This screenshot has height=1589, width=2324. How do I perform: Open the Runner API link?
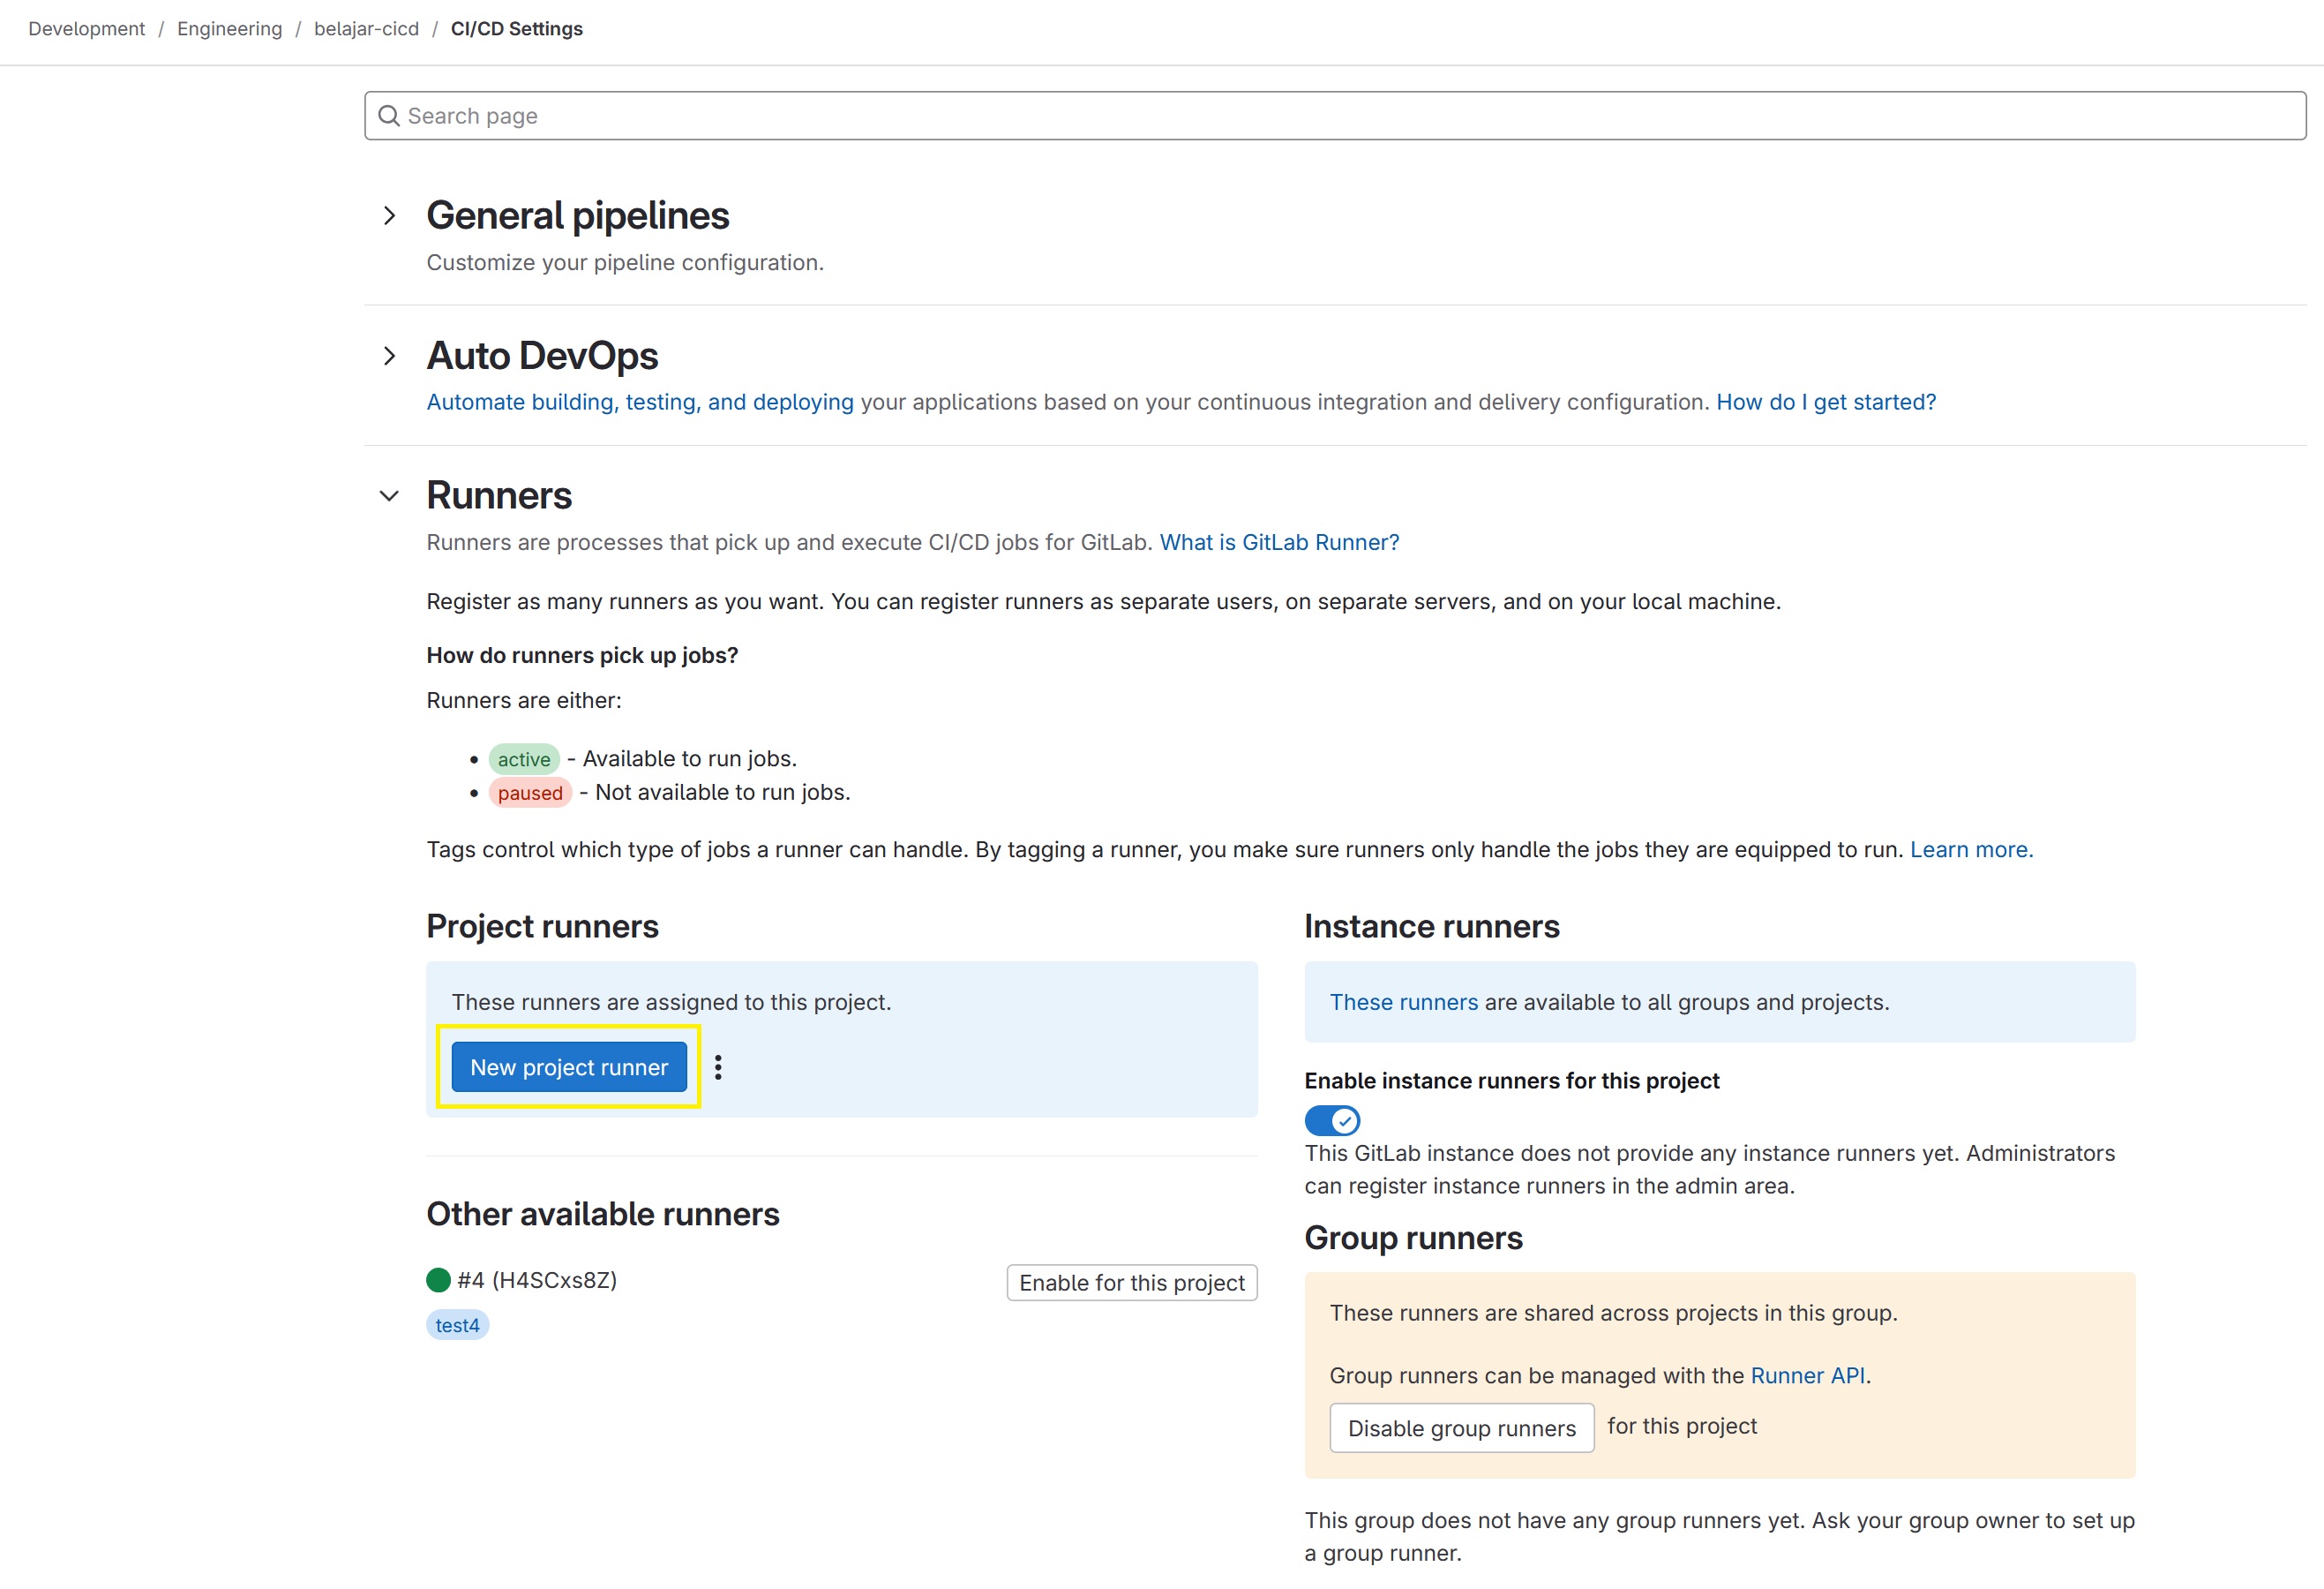1807,1376
